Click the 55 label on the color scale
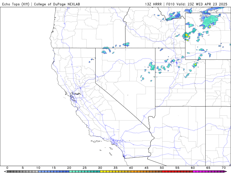This screenshot has width=231, height=173. coord(177,168)
